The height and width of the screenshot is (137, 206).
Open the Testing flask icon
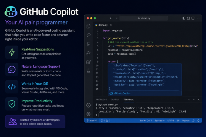88,71
